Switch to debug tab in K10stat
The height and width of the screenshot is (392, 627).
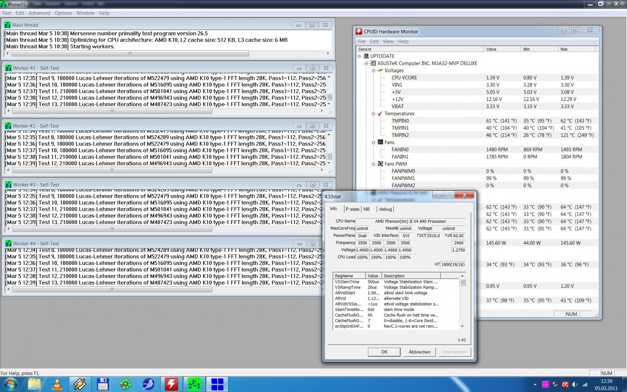385,209
